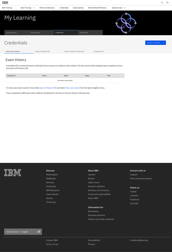The image size is (172, 252).
Task: Click the large IBM logo in the footer
Action: click(13, 173)
